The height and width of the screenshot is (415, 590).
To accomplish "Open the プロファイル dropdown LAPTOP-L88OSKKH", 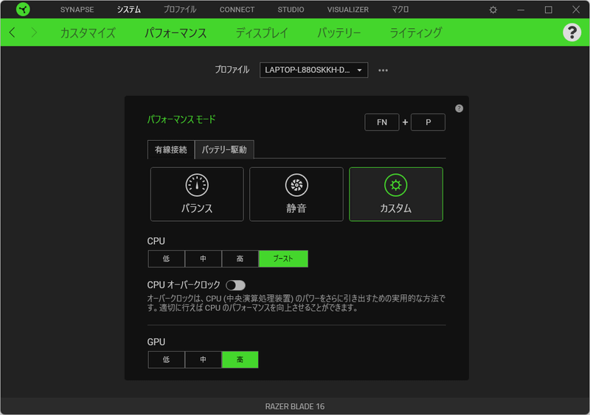I will [x=314, y=70].
